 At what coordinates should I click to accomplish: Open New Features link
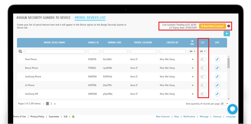pyautogui.click(x=163, y=117)
